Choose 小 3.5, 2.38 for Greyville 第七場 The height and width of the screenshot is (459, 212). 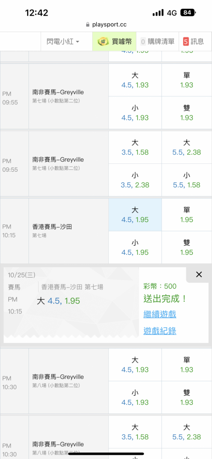coord(135,180)
